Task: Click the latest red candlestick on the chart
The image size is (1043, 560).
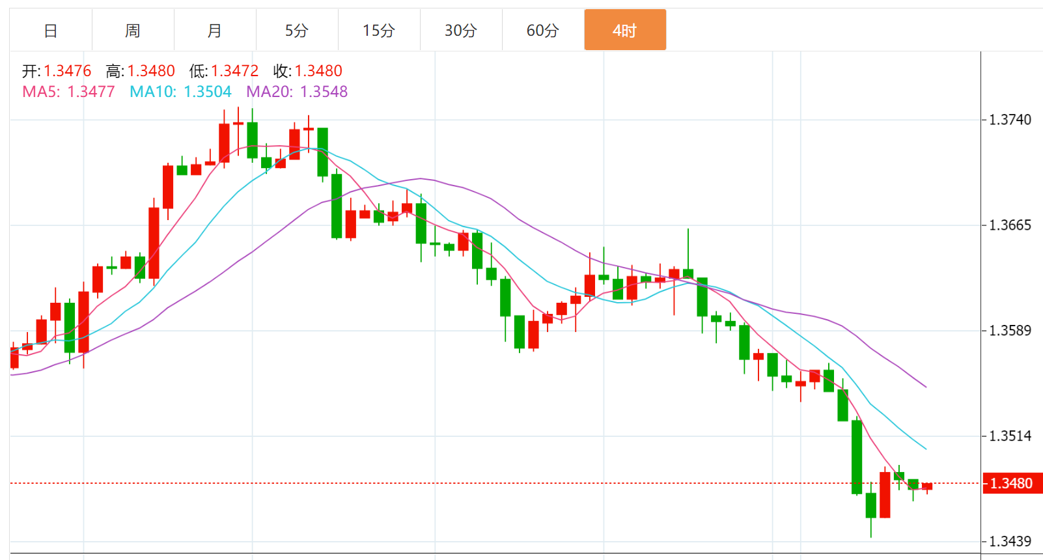Action: [927, 486]
